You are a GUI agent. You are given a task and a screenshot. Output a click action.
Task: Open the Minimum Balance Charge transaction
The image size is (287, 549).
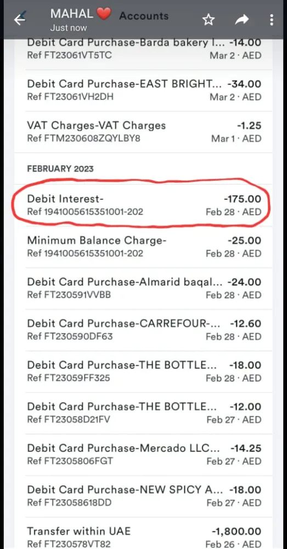click(x=144, y=247)
